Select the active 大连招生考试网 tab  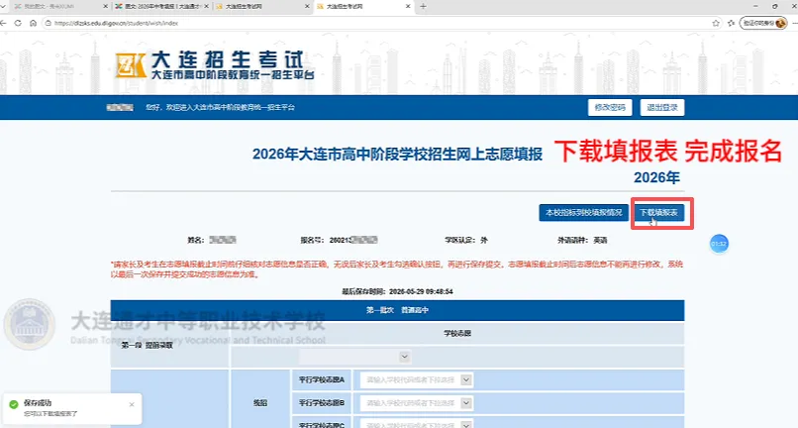363,6
